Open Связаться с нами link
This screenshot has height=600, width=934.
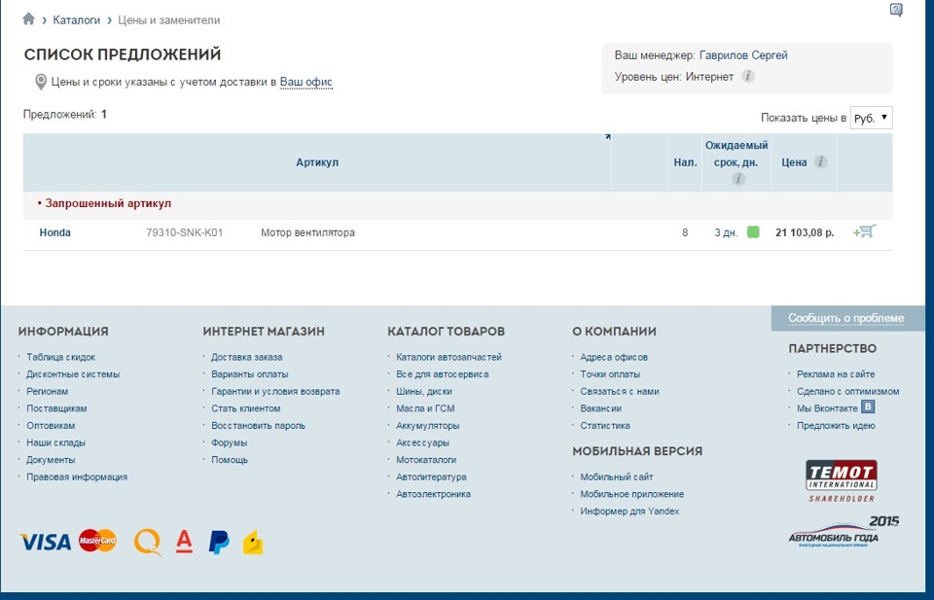coord(620,392)
